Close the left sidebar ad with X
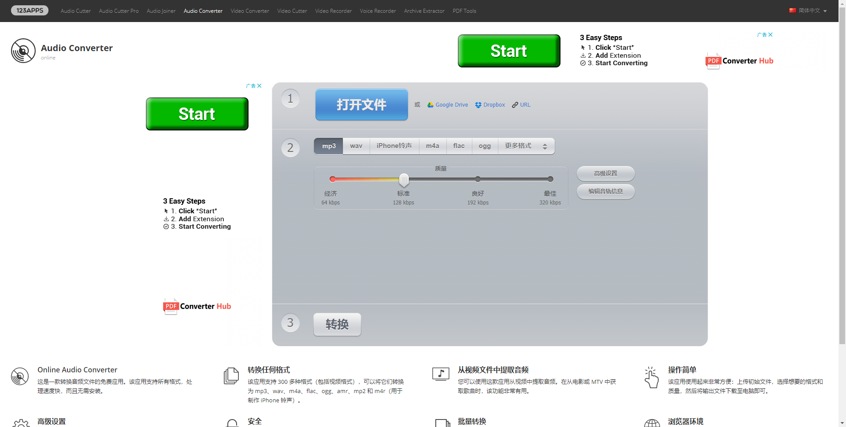Screen dimensions: 846x427 point(259,85)
